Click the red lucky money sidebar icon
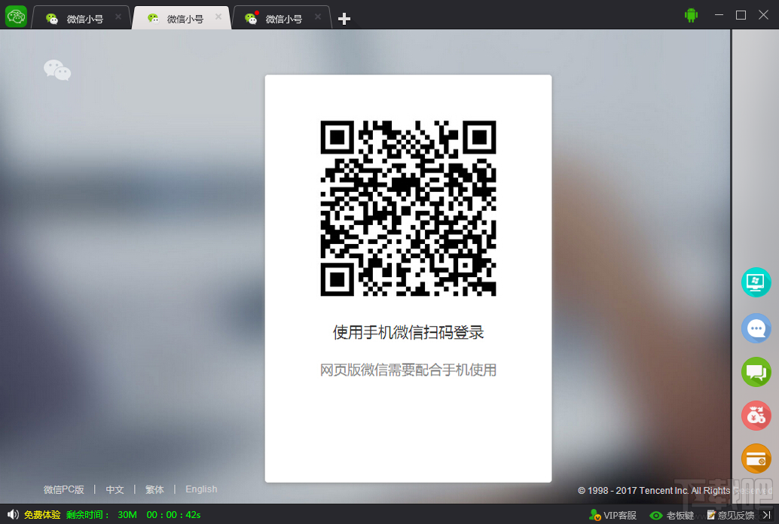The image size is (779, 524). [x=756, y=415]
